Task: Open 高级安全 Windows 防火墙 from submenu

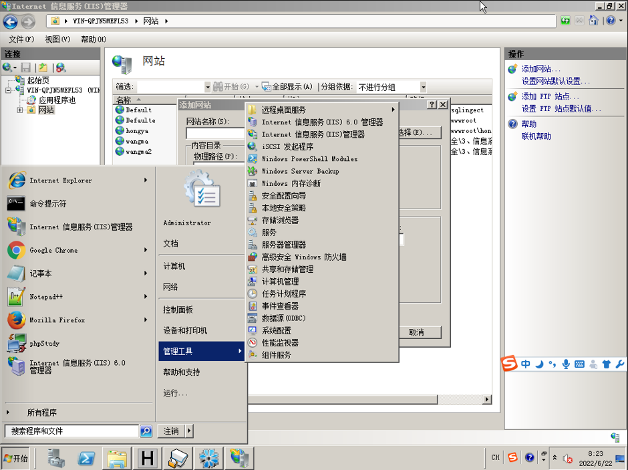Action: click(322, 257)
